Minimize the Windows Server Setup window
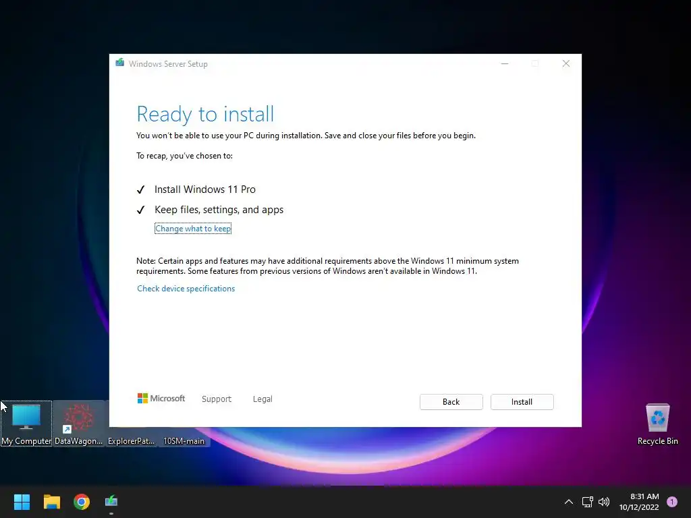The height and width of the screenshot is (518, 691). (x=505, y=64)
